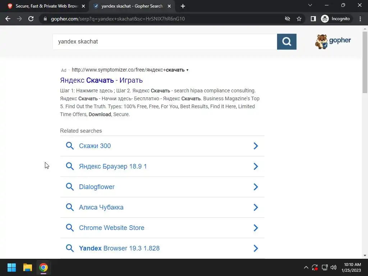Click the update sync tray icon
Viewport: 368px width, 276px height.
315,267
